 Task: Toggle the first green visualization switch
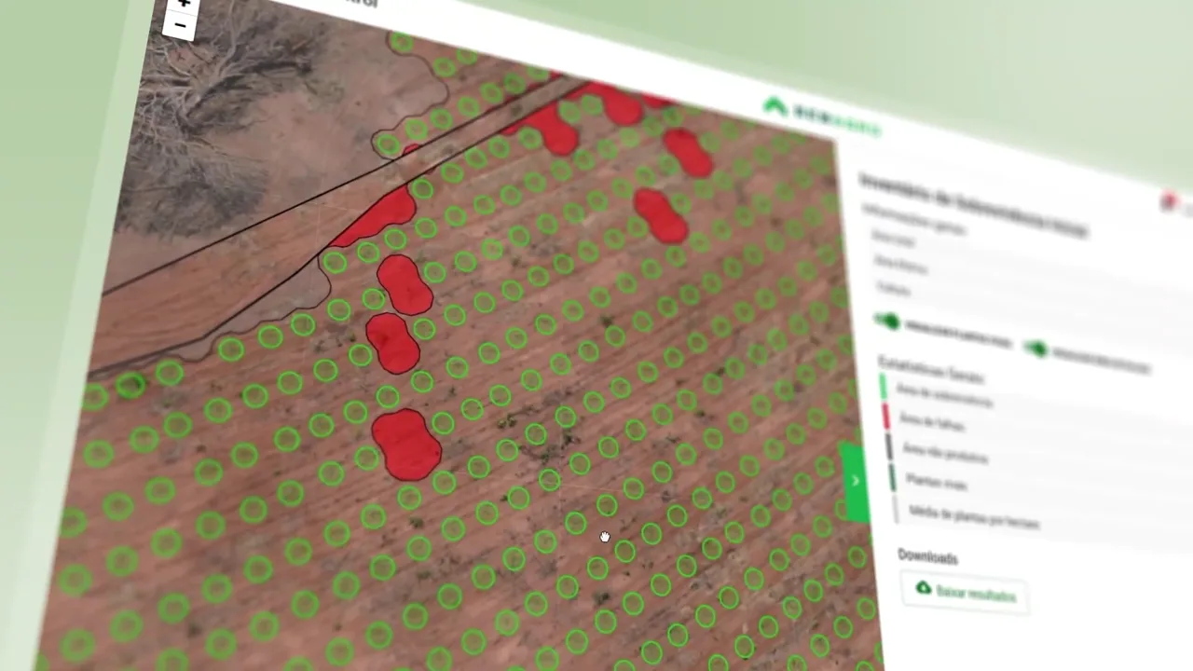(887, 322)
